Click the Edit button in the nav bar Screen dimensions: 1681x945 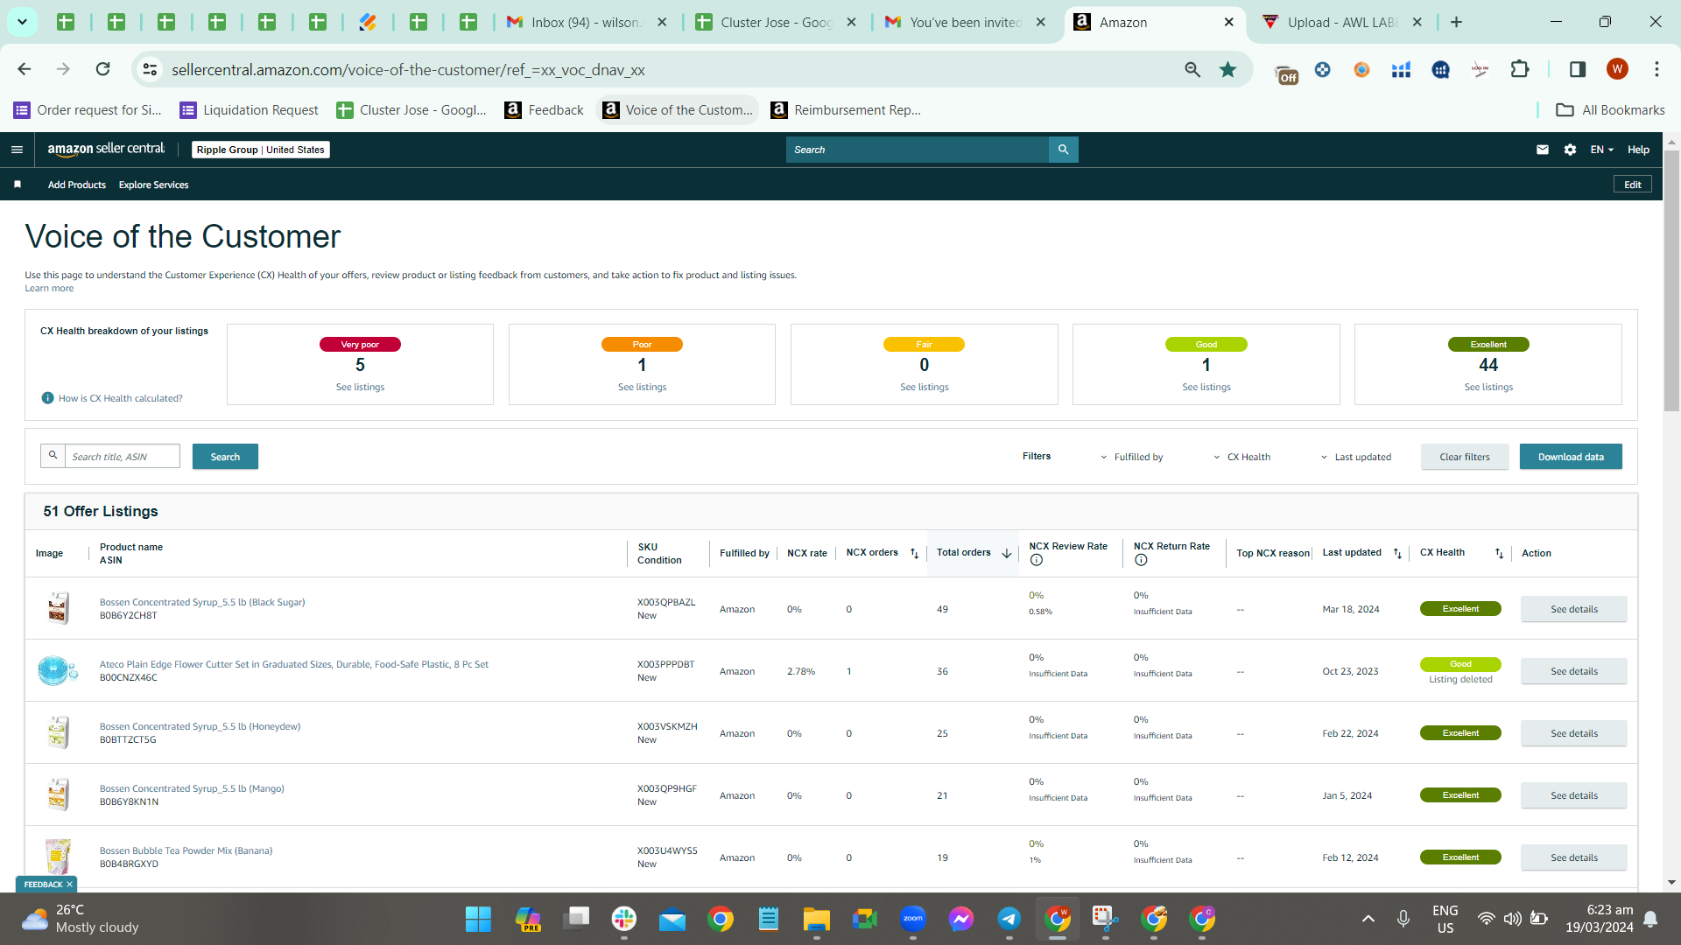click(x=1633, y=185)
